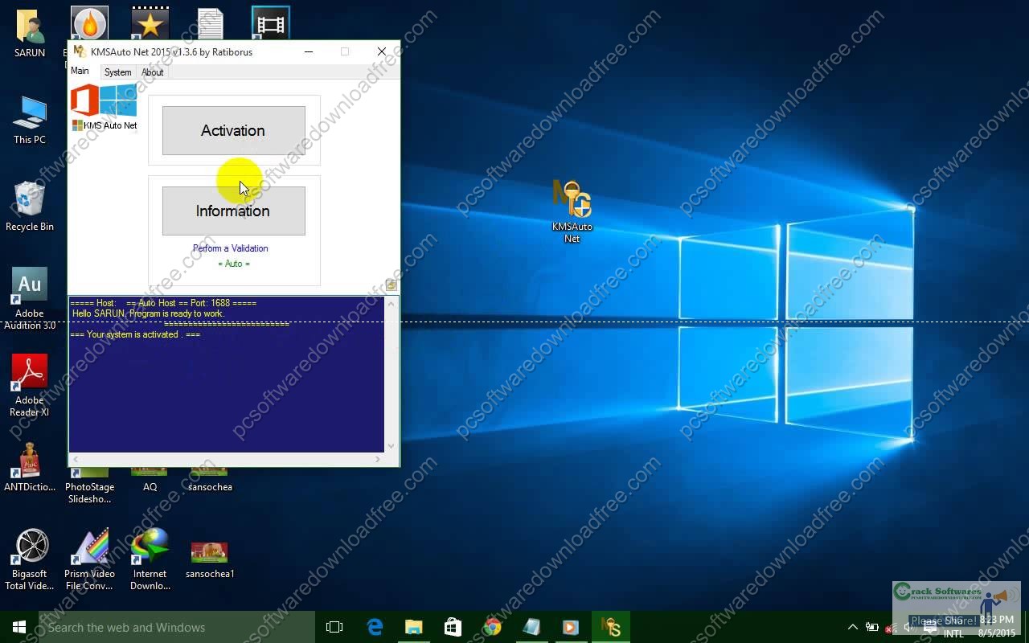This screenshot has width=1029, height=643.
Task: Click 'Hello SARUN, Program is ready' log line
Action: pos(148,313)
